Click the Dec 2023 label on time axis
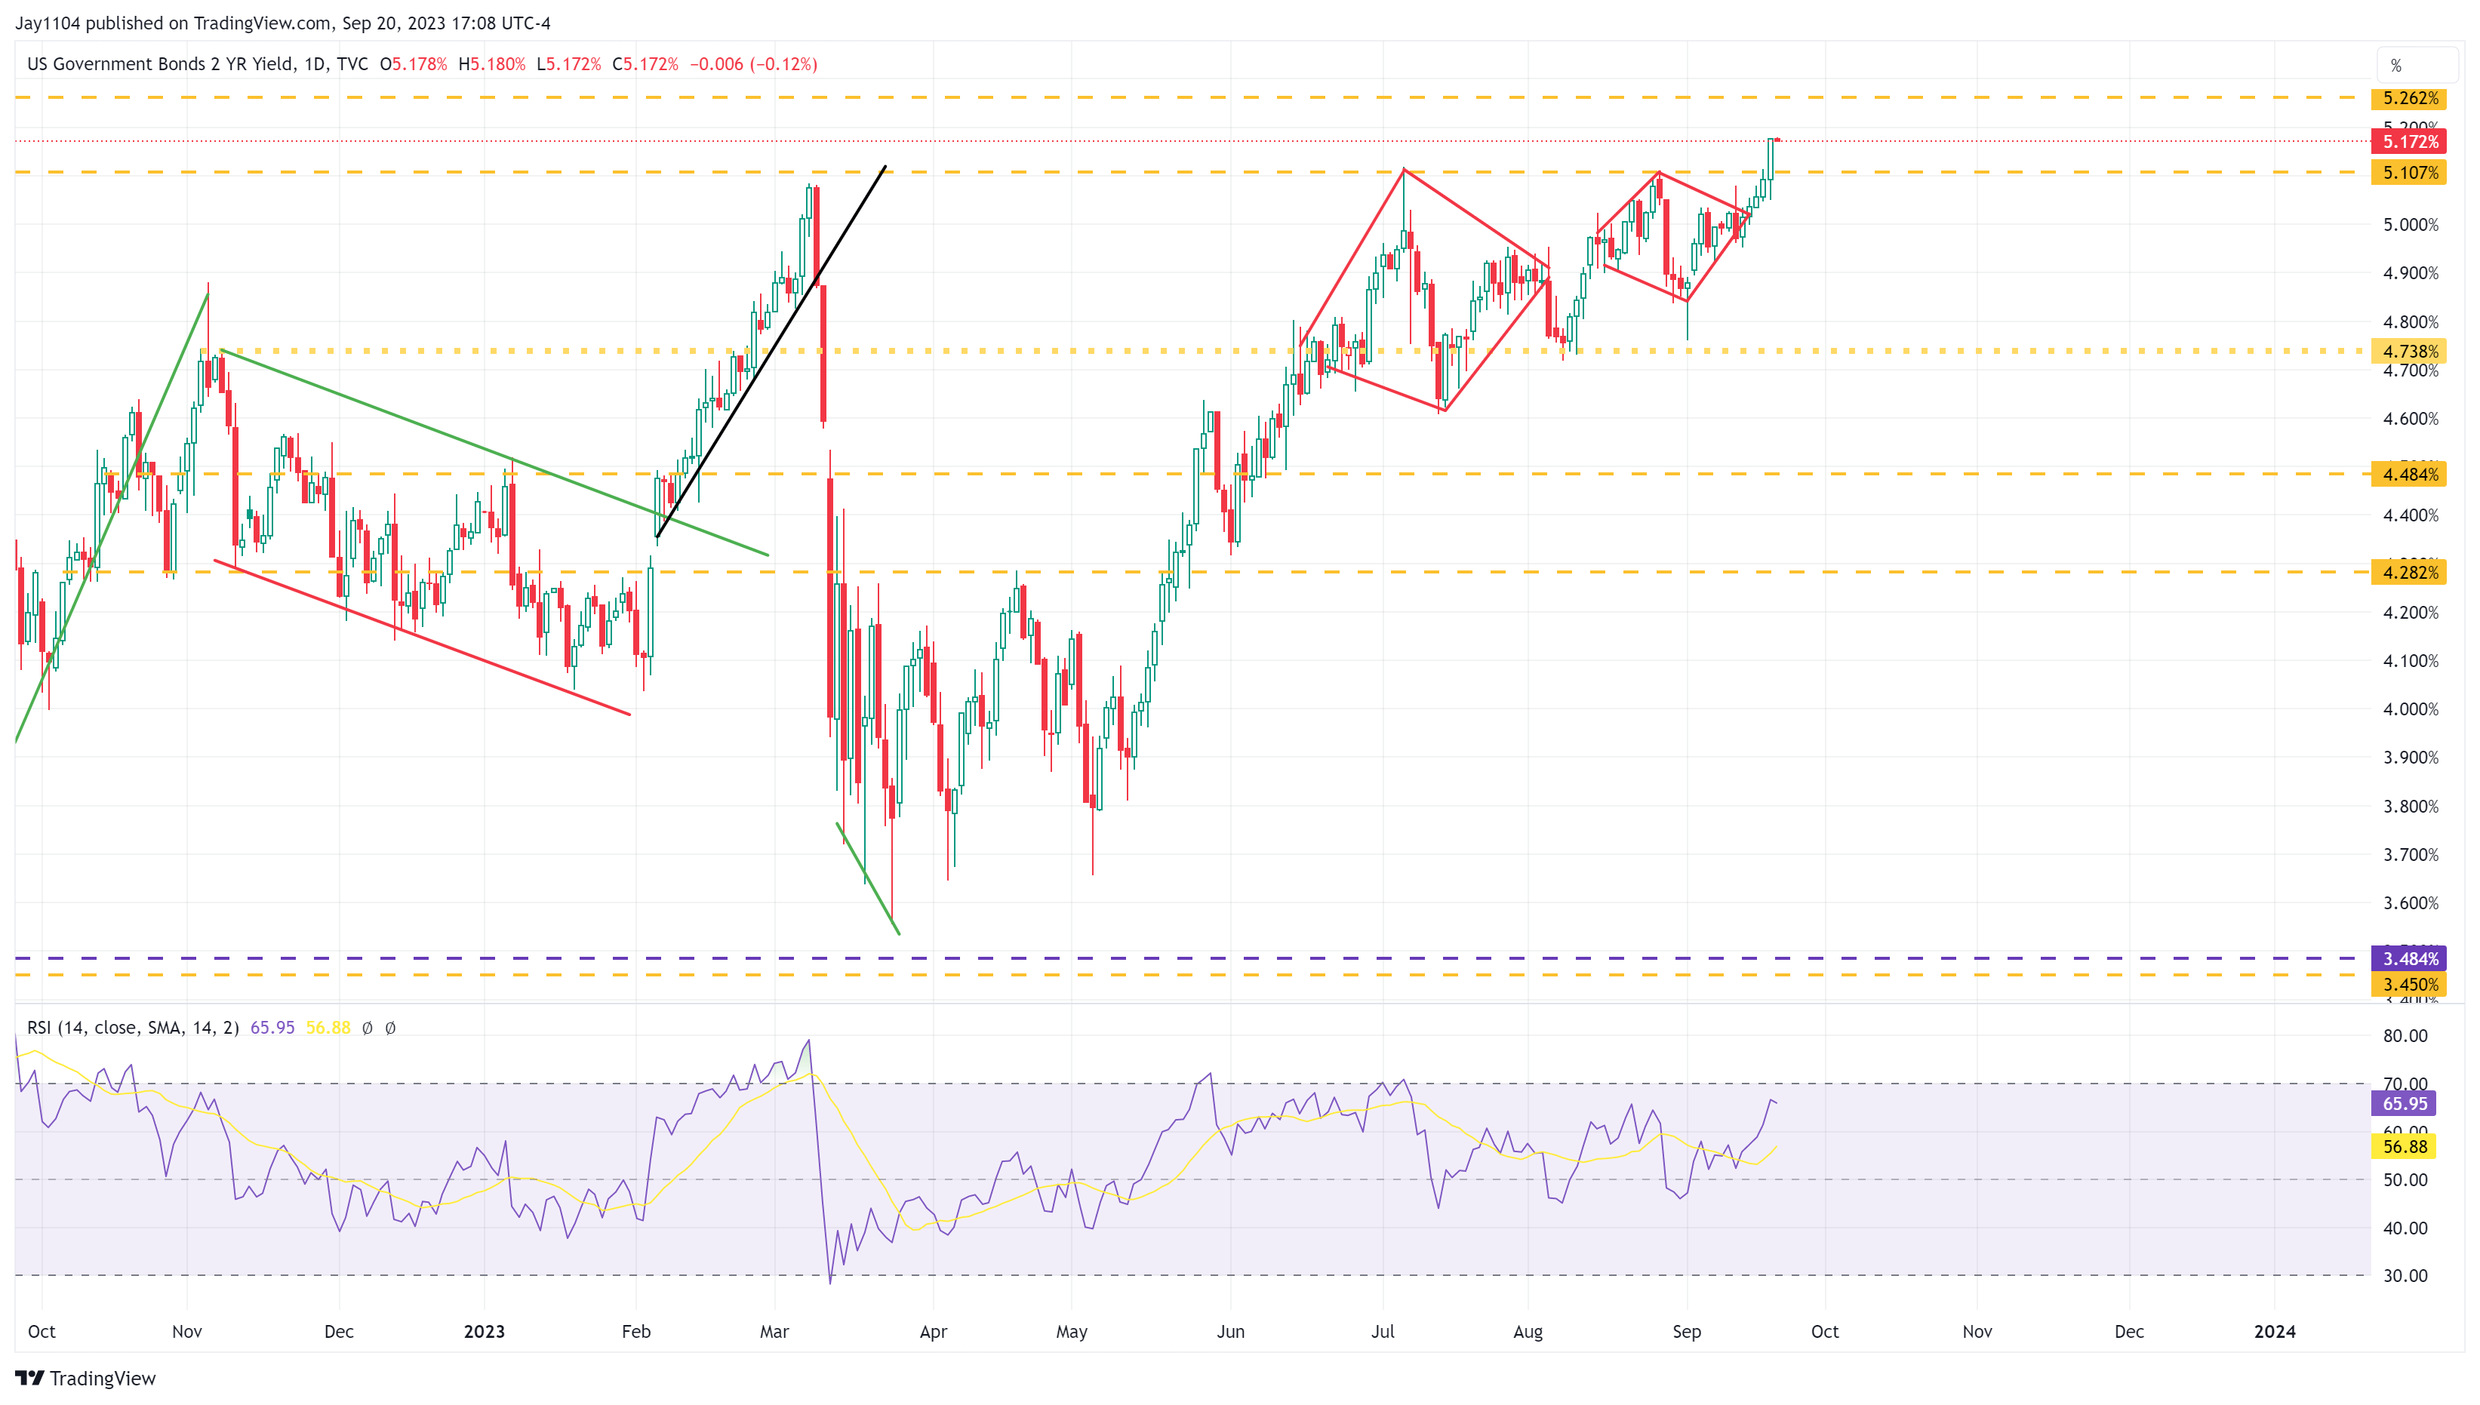The image size is (2480, 1405). (x=2129, y=1332)
